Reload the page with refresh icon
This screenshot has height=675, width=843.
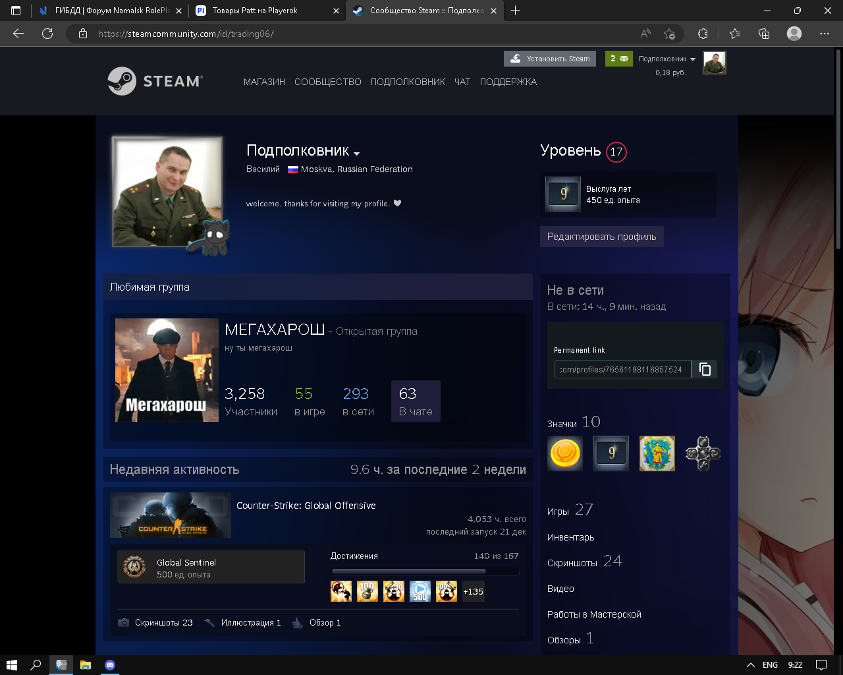coord(47,34)
